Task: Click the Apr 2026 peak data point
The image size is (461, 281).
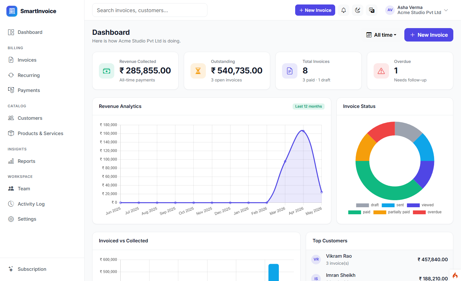Action: coord(303,131)
